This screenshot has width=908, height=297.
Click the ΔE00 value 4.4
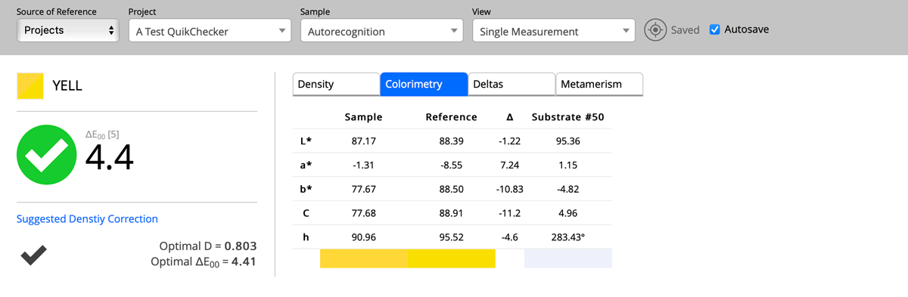(x=109, y=157)
